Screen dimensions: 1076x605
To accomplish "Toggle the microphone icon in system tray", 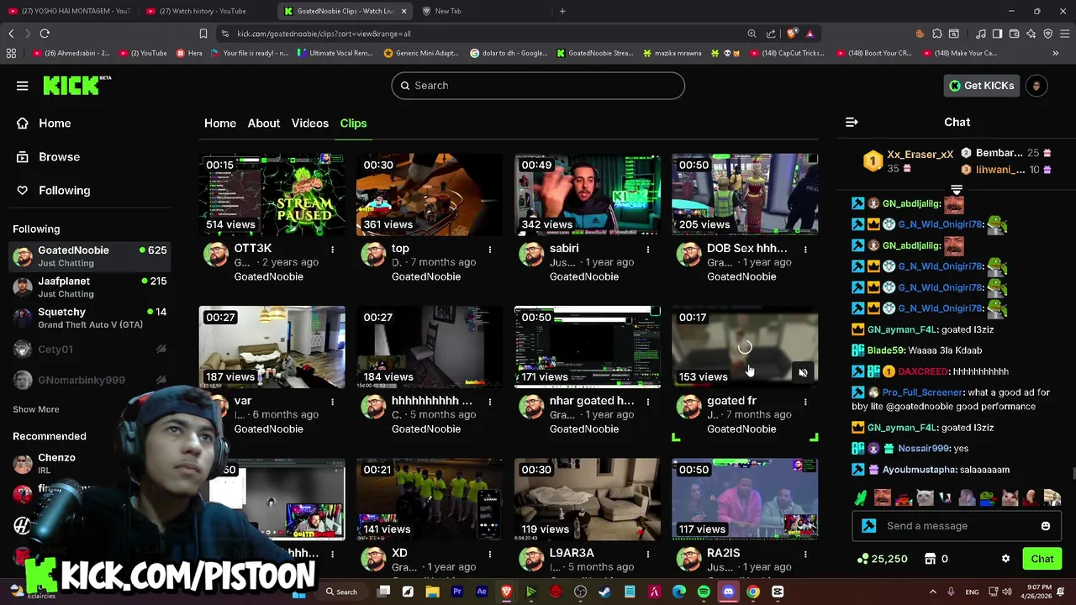I will 951,592.
